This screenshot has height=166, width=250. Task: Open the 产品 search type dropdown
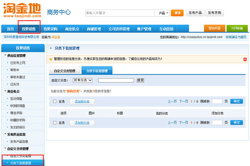click(162, 13)
